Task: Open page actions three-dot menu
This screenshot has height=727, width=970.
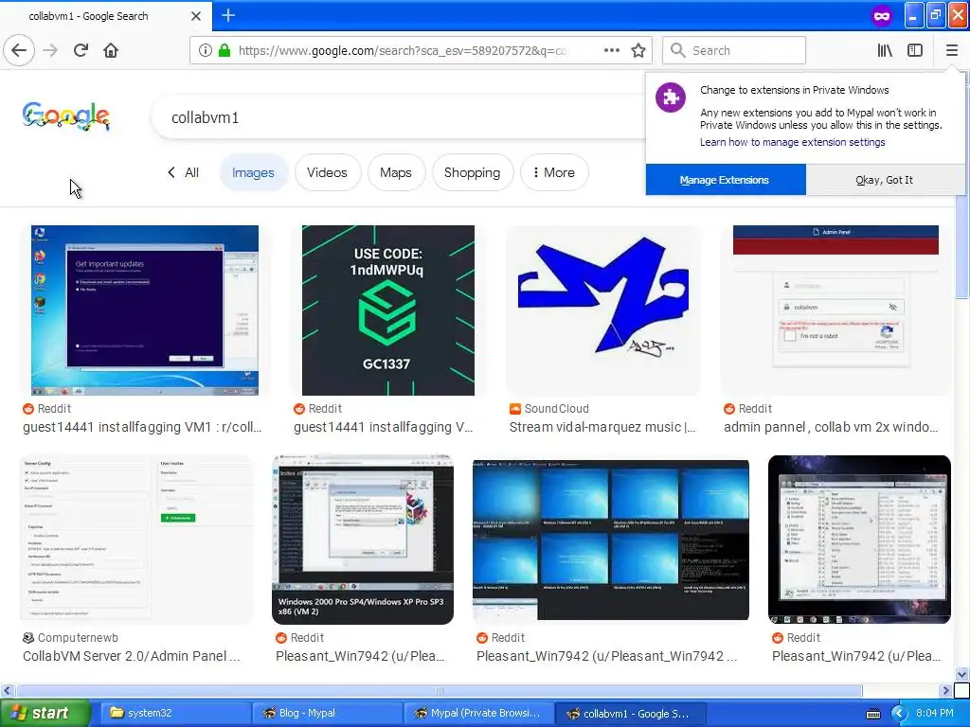Action: coord(611,50)
